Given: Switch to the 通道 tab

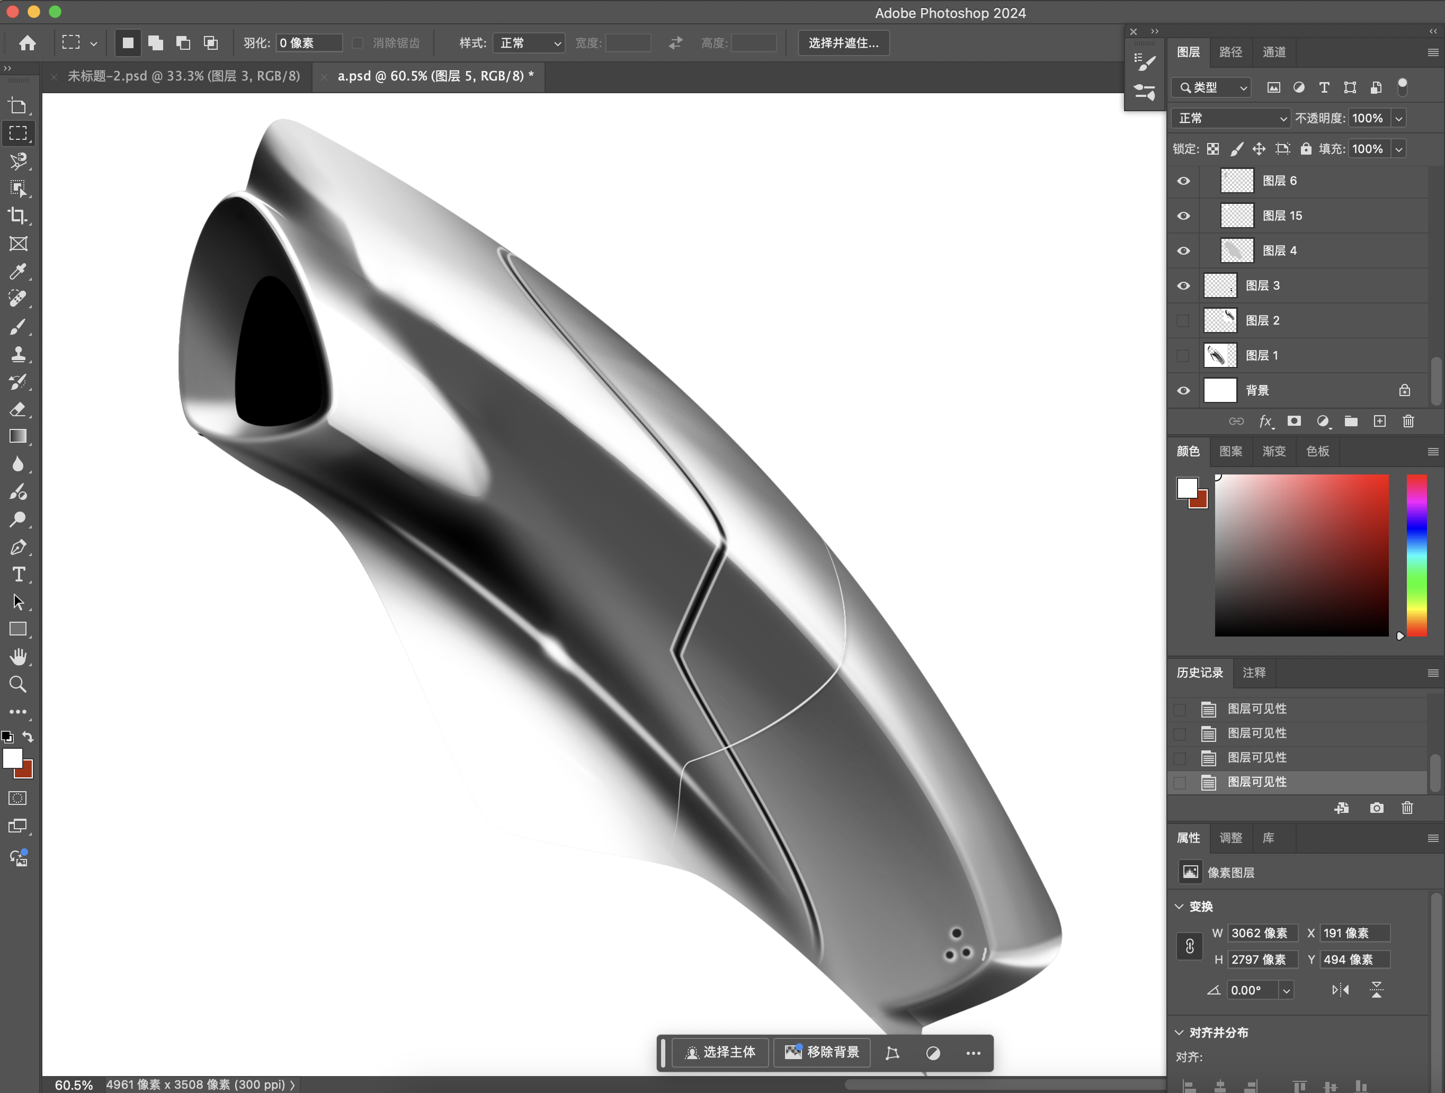Looking at the screenshot, I should (x=1274, y=52).
